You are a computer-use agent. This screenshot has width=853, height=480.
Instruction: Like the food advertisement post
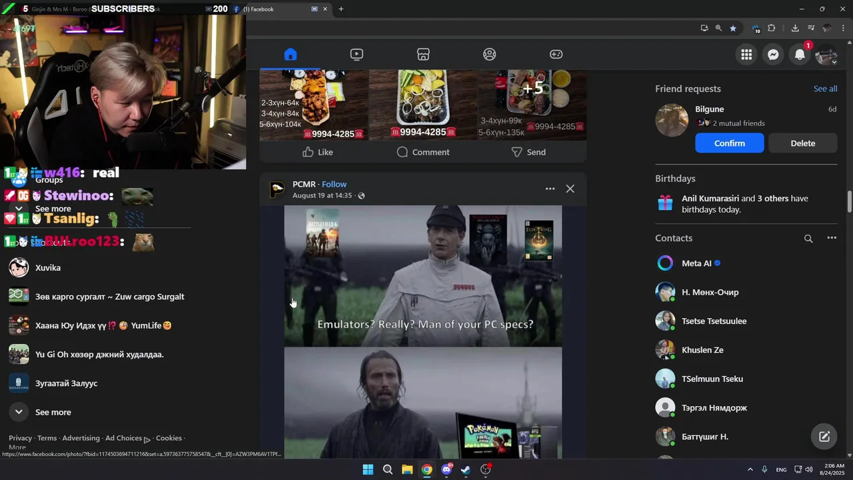317,152
